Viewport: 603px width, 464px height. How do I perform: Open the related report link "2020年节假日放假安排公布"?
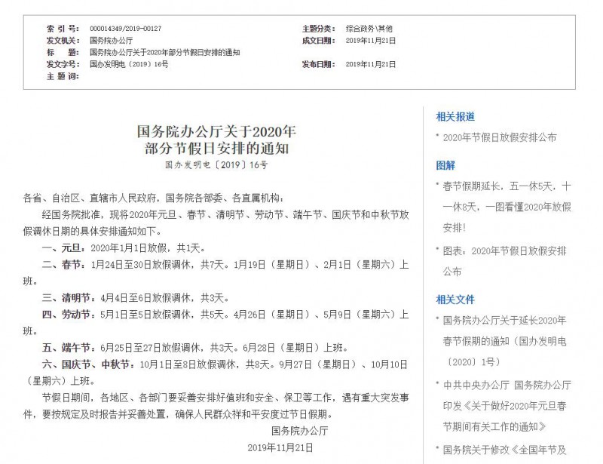click(x=500, y=137)
